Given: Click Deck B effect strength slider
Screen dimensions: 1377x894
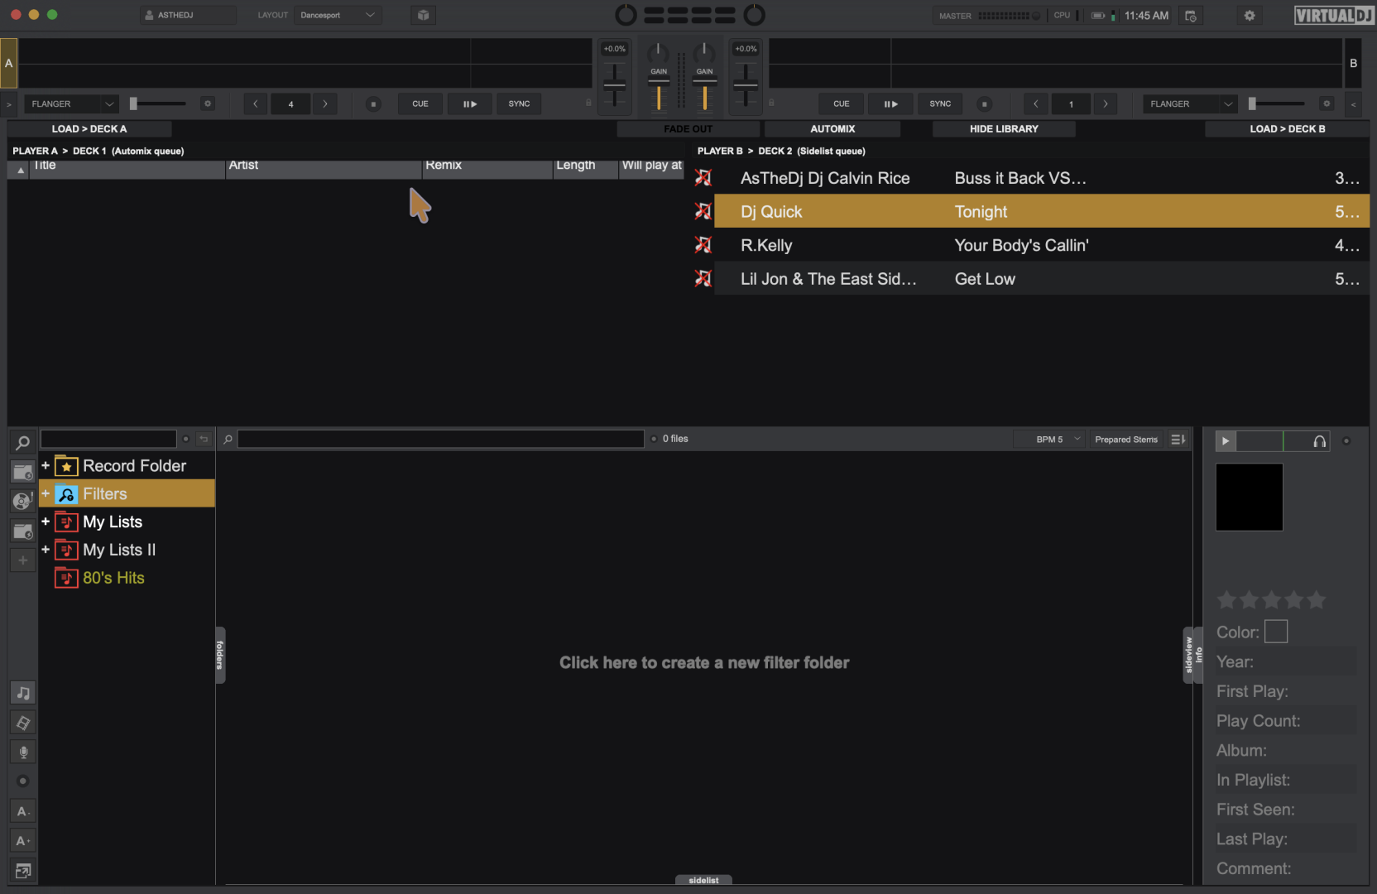Looking at the screenshot, I should coord(1277,104).
